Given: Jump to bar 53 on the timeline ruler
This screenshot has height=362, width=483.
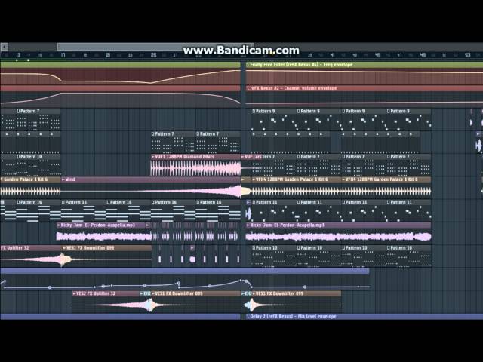Looking at the screenshot, I should coord(468,55).
